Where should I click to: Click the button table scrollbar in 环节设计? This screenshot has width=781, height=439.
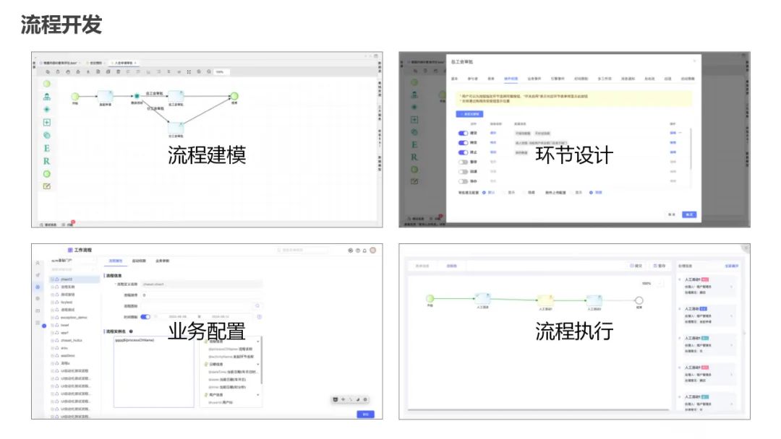pos(691,149)
